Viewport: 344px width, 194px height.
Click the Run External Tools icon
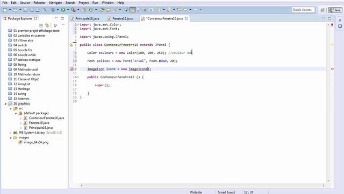point(73,10)
